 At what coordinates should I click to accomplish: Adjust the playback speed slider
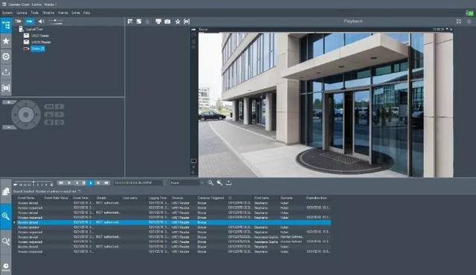pyautogui.click(x=33, y=183)
